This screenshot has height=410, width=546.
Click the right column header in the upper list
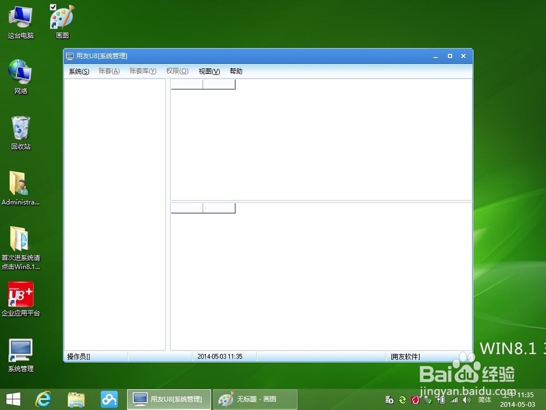[x=219, y=84]
